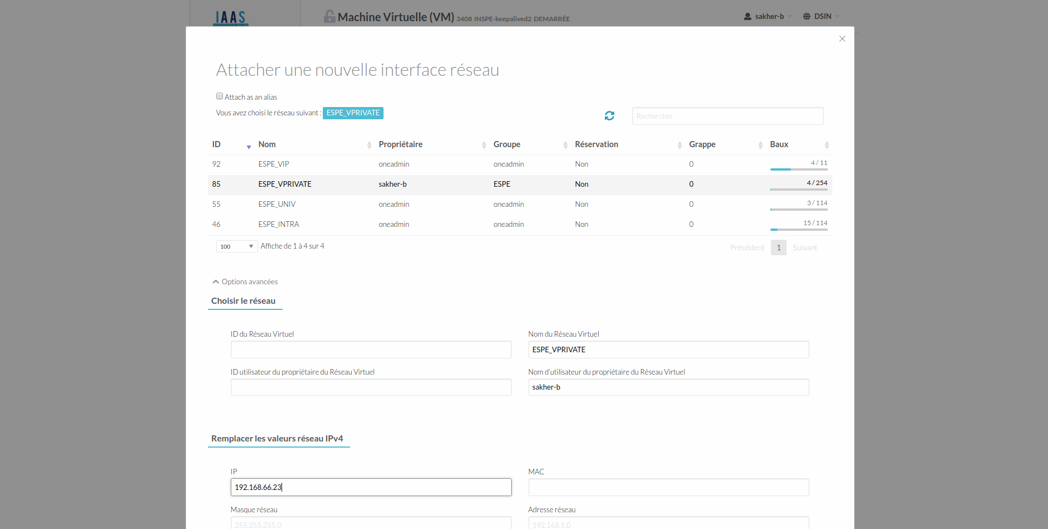Go to page 1 of results
Viewport: 1048px width, 529px height.
point(778,247)
